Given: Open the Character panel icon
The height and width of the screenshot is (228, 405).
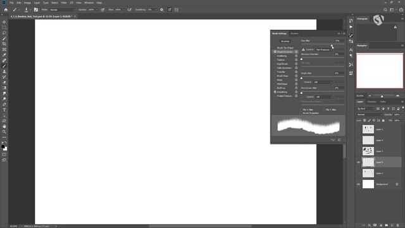Looking at the screenshot, I should 351,49.
